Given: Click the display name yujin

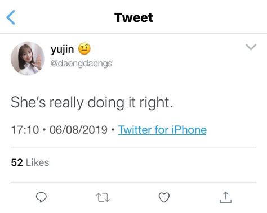Looking at the screenshot, I should pos(62,49).
